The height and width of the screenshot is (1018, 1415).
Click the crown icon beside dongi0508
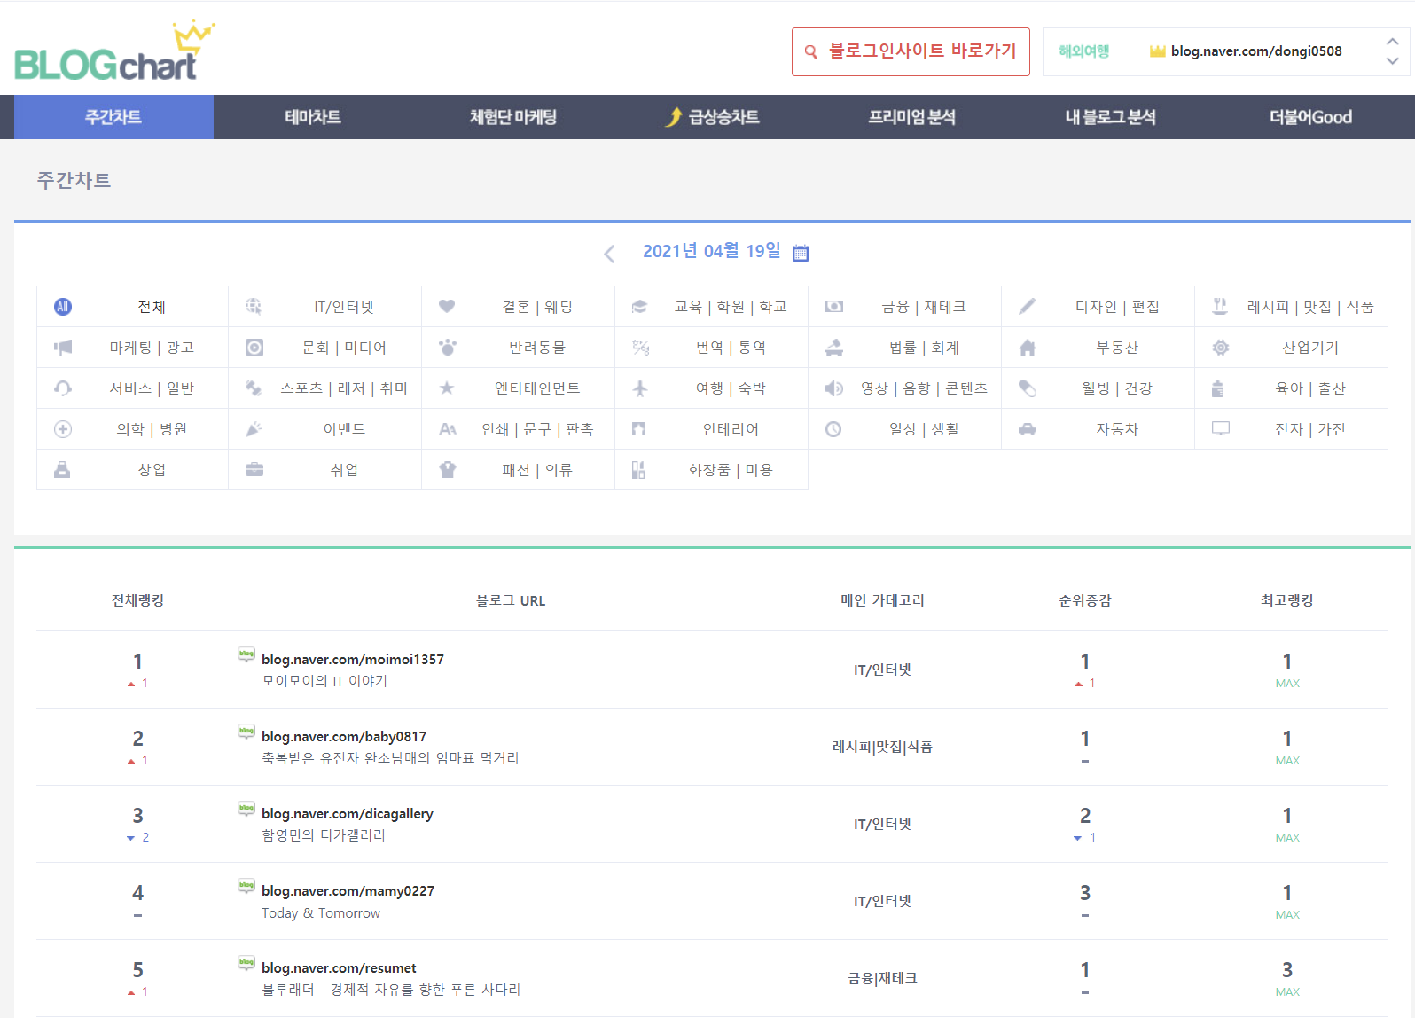(1157, 51)
